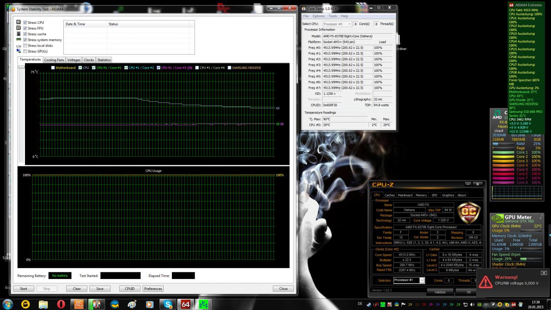Click the warning triangle icon in notification
551x310 pixels.
click(485, 281)
